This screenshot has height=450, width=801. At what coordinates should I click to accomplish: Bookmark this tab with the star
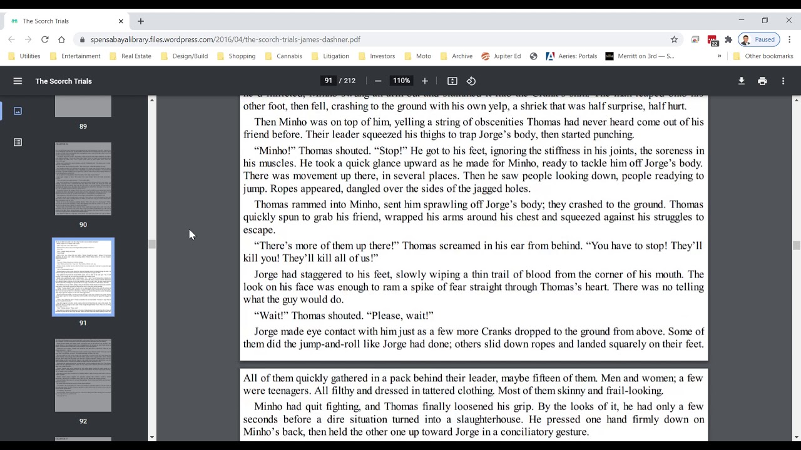[674, 39]
